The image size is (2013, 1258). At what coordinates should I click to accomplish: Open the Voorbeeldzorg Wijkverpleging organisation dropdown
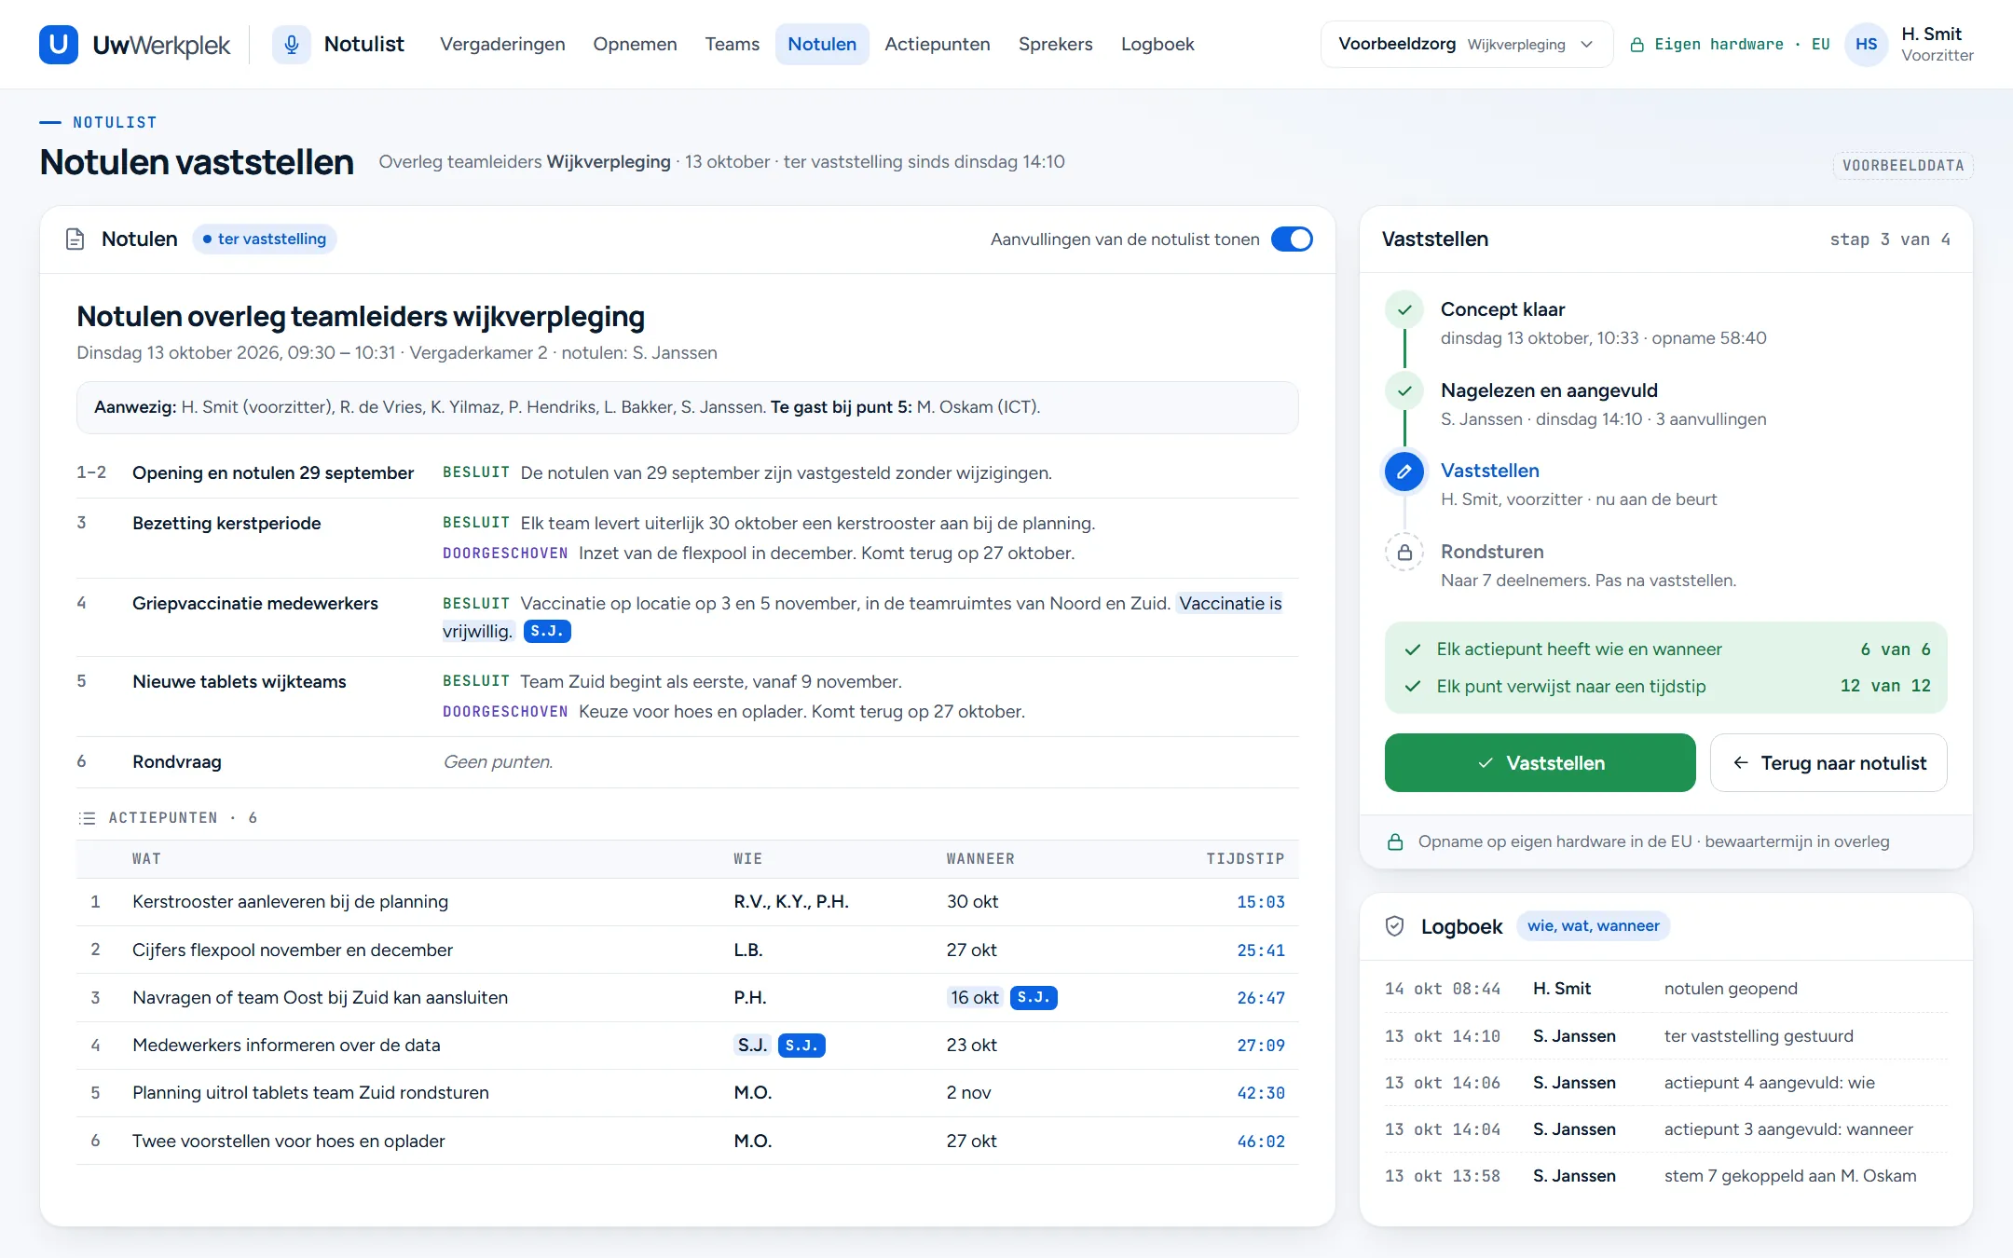(x=1467, y=45)
